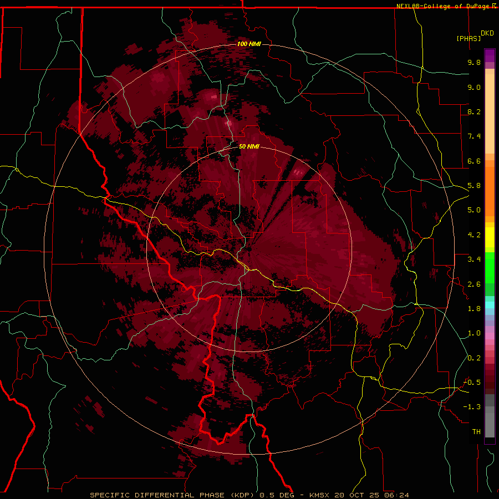Pick the light peach segment of the color bar
The width and height of the screenshot is (499, 499).
[x=490, y=115]
